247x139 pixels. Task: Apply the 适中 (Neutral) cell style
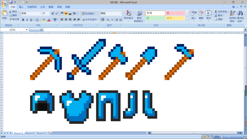tap(175, 18)
